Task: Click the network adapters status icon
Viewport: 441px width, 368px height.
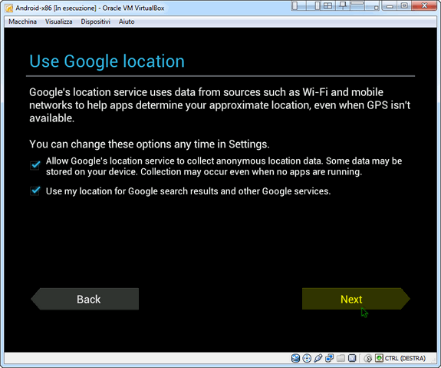Action: pyautogui.click(x=329, y=358)
